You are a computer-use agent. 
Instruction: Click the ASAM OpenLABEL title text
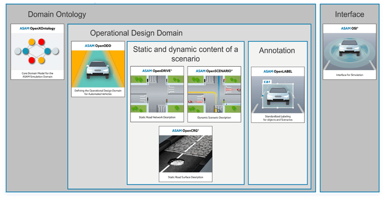[278, 72]
